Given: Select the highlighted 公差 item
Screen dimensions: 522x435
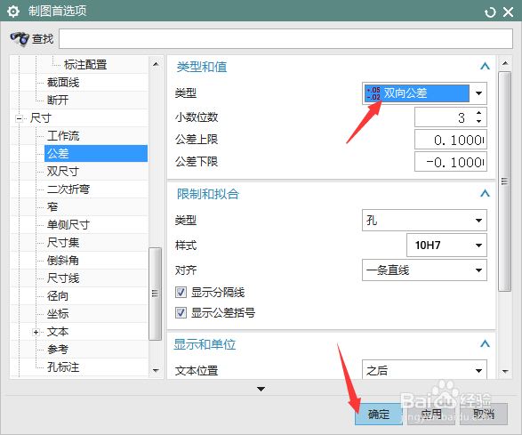Looking at the screenshot, I should click(x=96, y=154).
